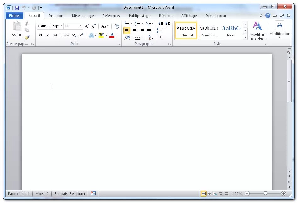Screen dimensions: 298x203
Task: Clear formatting with eraser icon
Action: [116, 26]
